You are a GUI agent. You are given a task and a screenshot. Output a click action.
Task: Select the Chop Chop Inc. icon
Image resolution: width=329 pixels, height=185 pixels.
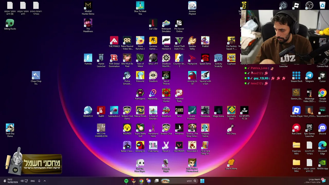click(x=36, y=78)
